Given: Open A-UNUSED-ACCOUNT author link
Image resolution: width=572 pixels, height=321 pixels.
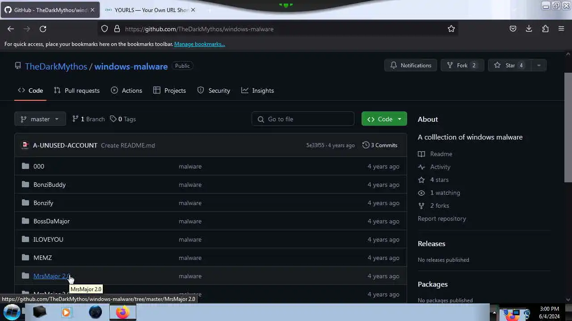Looking at the screenshot, I should pyautogui.click(x=65, y=145).
